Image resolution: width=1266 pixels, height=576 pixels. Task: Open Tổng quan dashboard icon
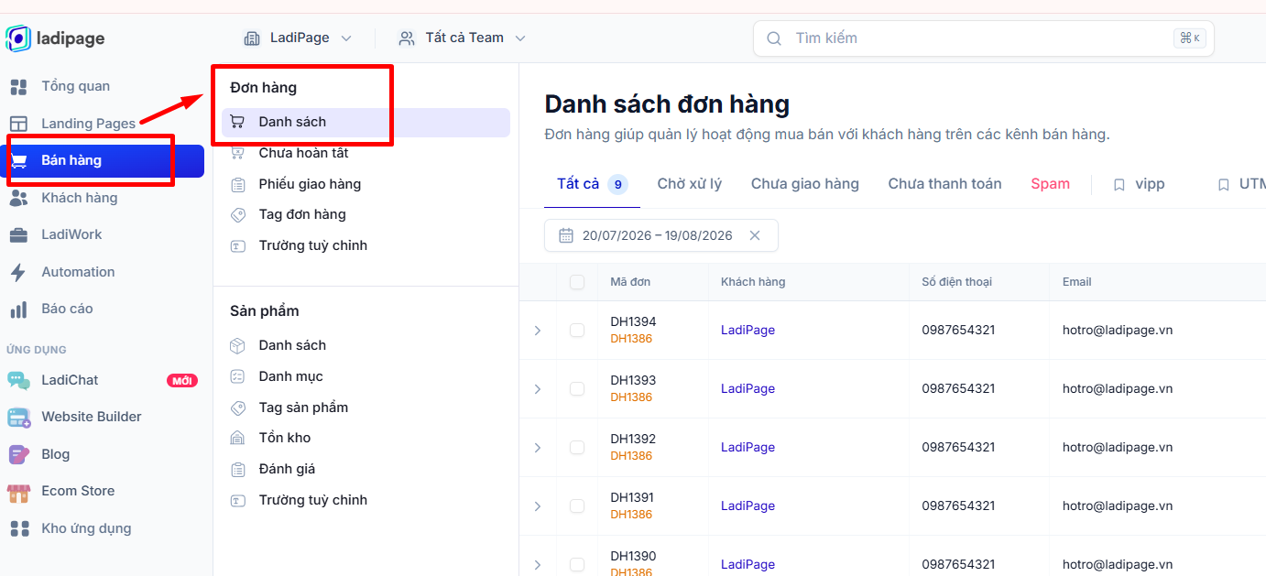pos(18,87)
